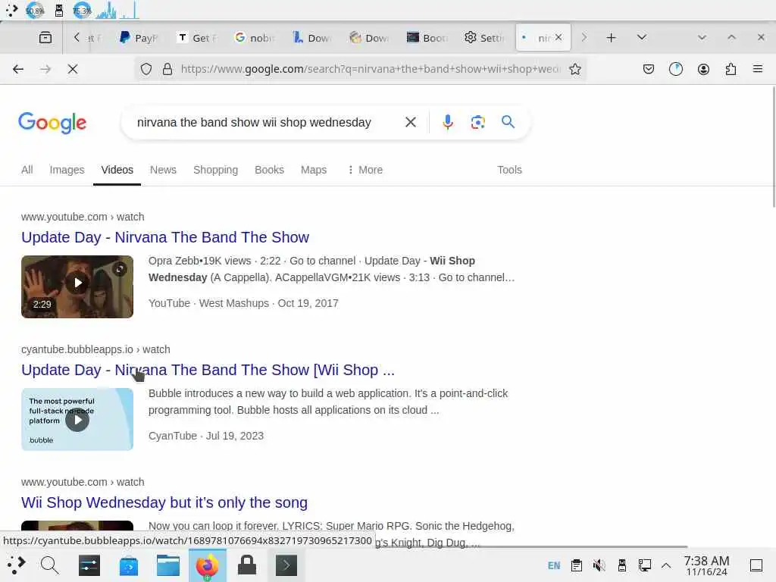The height and width of the screenshot is (582, 776).
Task: Open the Discover software center icon
Action: pyautogui.click(x=129, y=565)
